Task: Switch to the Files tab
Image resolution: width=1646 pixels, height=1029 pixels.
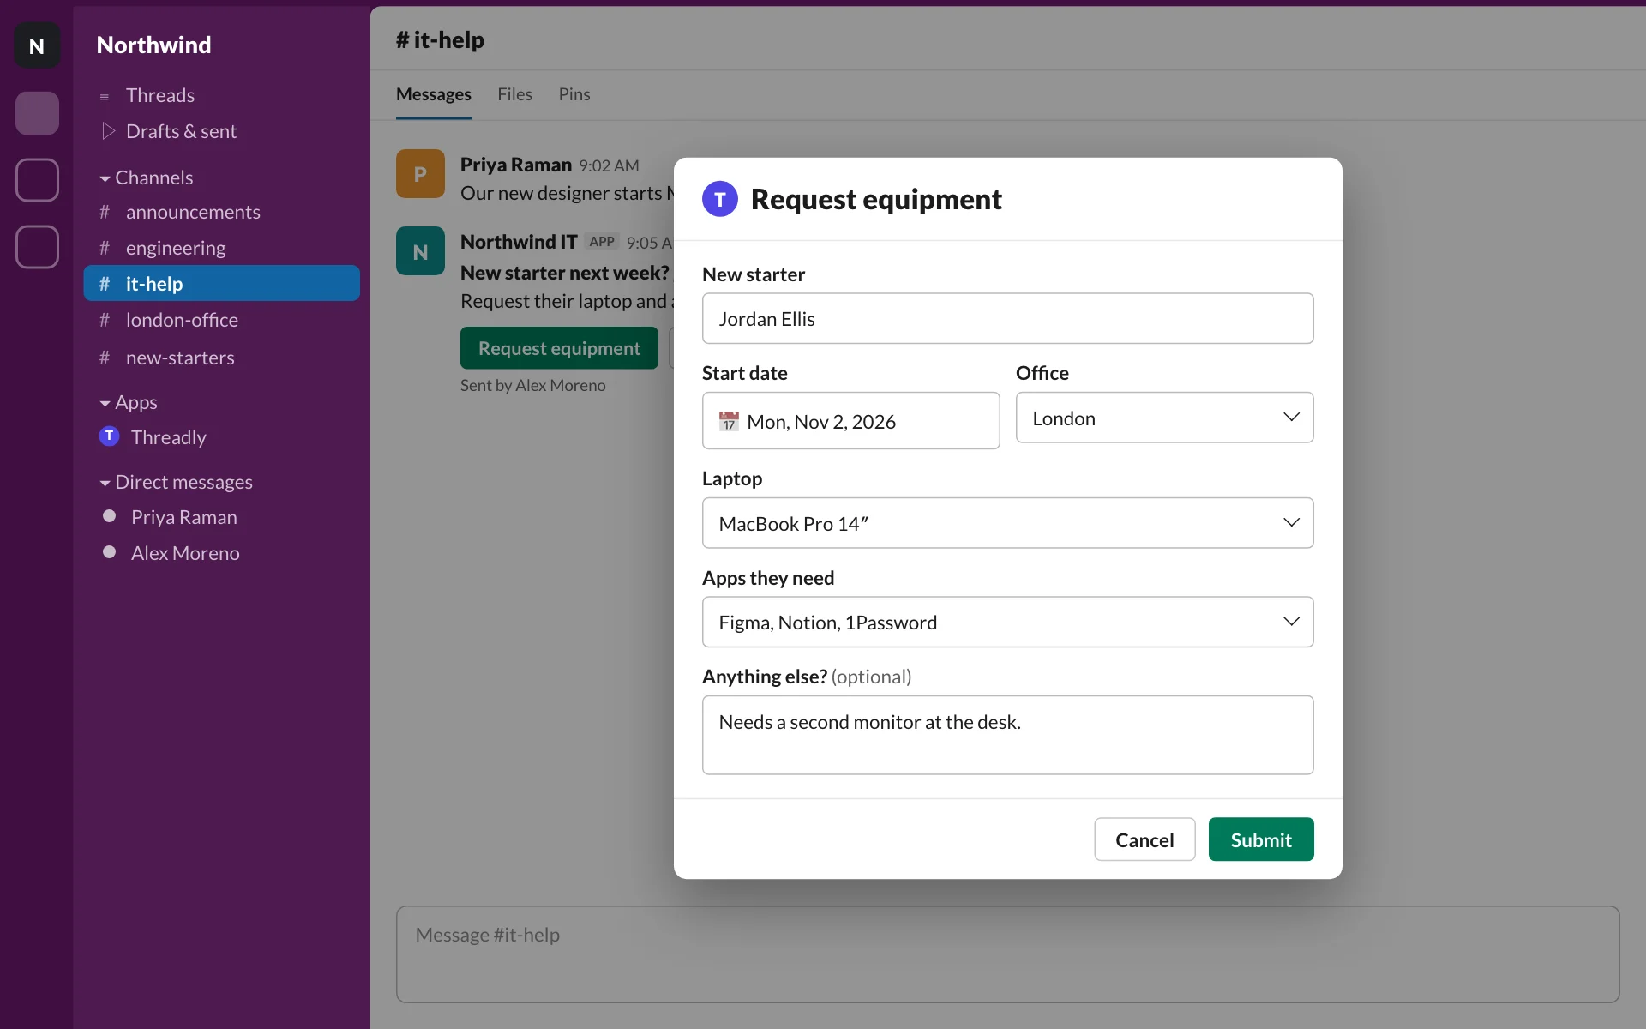Action: coord(514,94)
